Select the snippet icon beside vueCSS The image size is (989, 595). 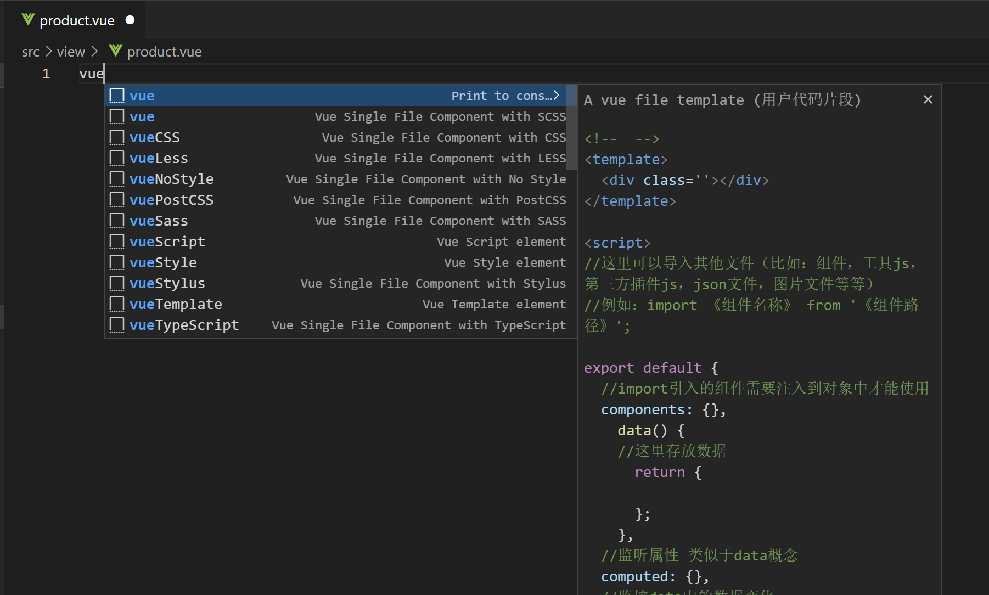click(x=116, y=137)
